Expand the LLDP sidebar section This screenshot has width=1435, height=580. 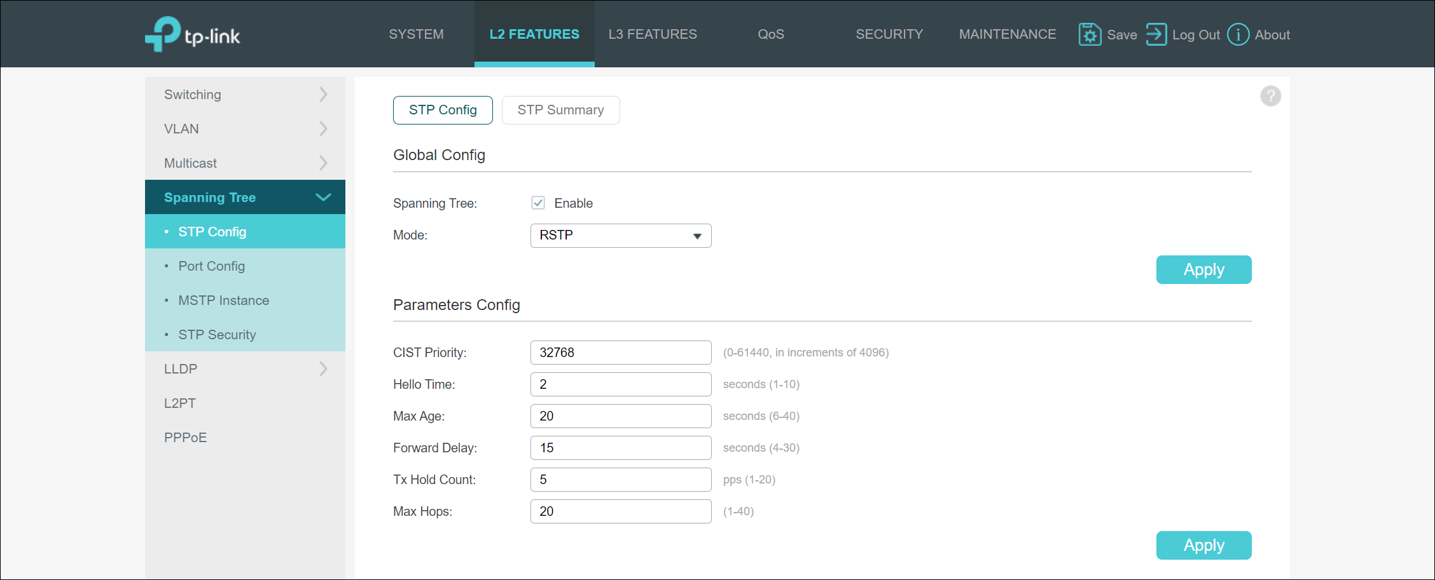(245, 369)
